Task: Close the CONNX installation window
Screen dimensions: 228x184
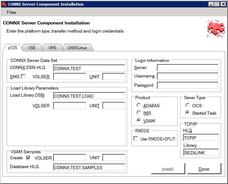Action: click(223, 4)
